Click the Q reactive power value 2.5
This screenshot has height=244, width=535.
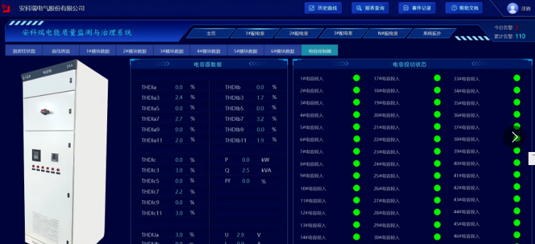click(x=246, y=170)
